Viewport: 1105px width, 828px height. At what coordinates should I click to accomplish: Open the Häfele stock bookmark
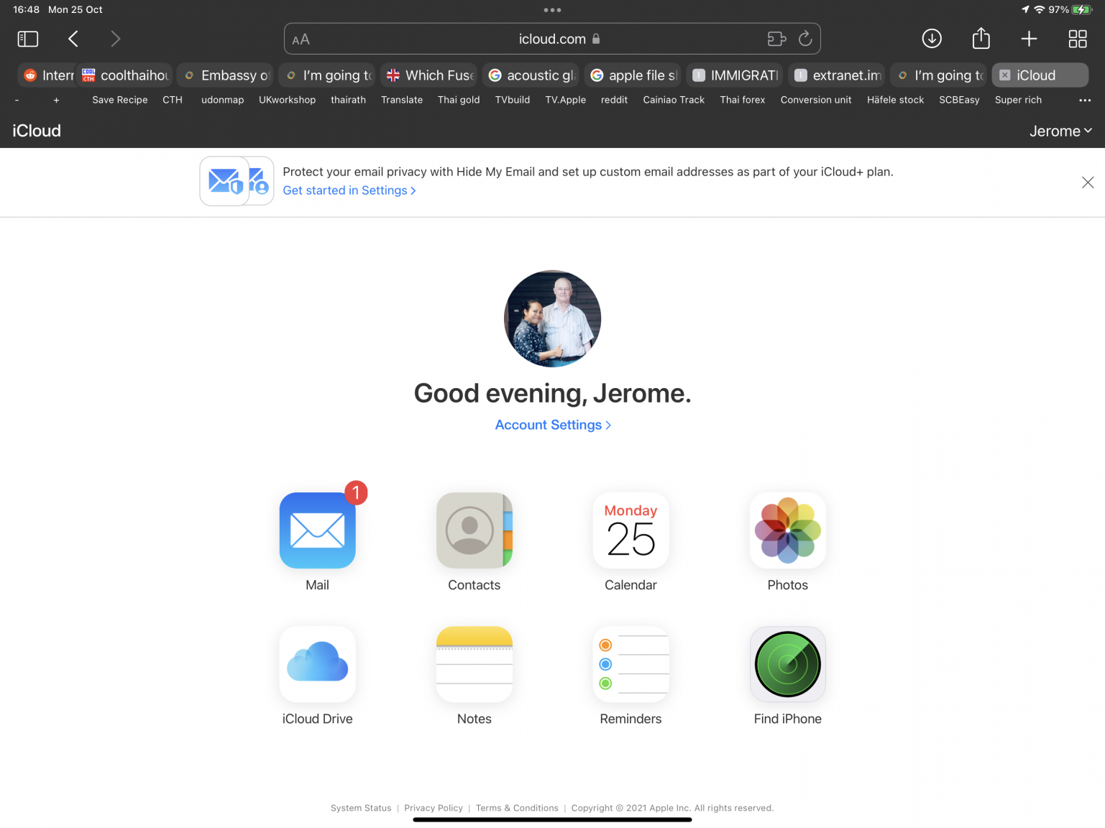click(x=895, y=100)
